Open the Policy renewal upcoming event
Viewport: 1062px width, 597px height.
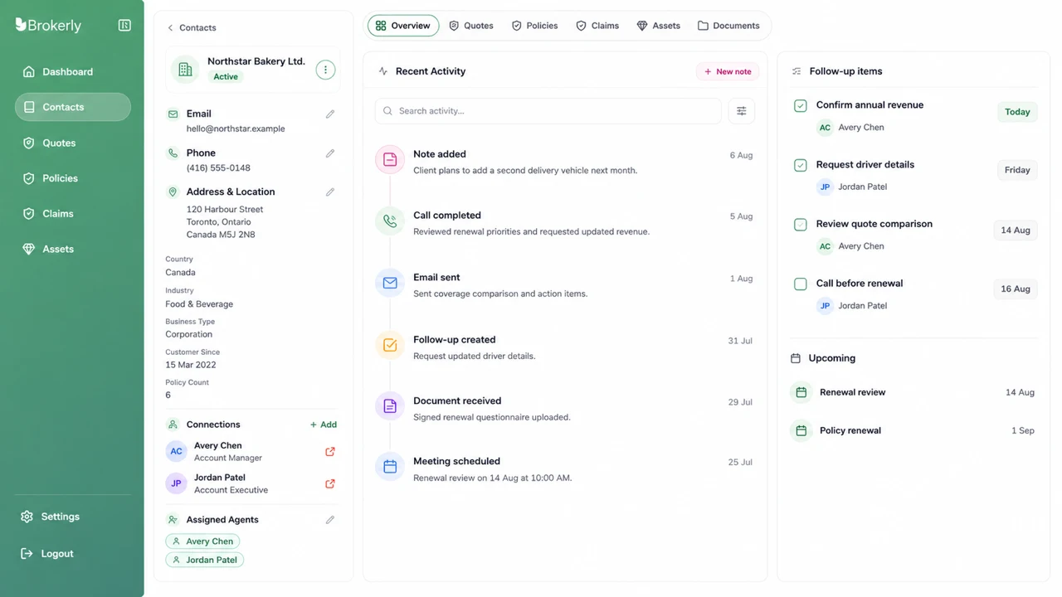tap(913, 430)
